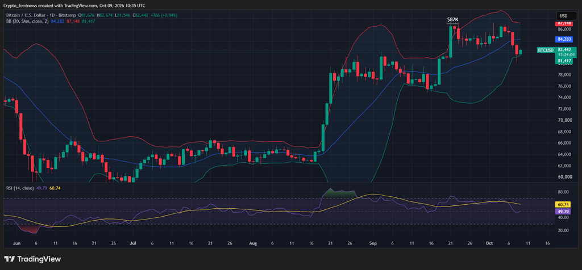
Task: Click red 87,148 value in BB legend
Action: (x=73, y=21)
